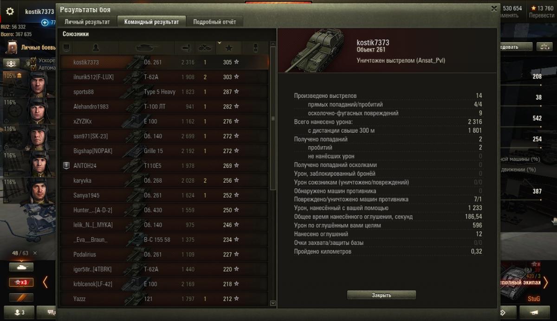Sort allies by experience star column
The height and width of the screenshot is (321, 557).
click(x=229, y=48)
